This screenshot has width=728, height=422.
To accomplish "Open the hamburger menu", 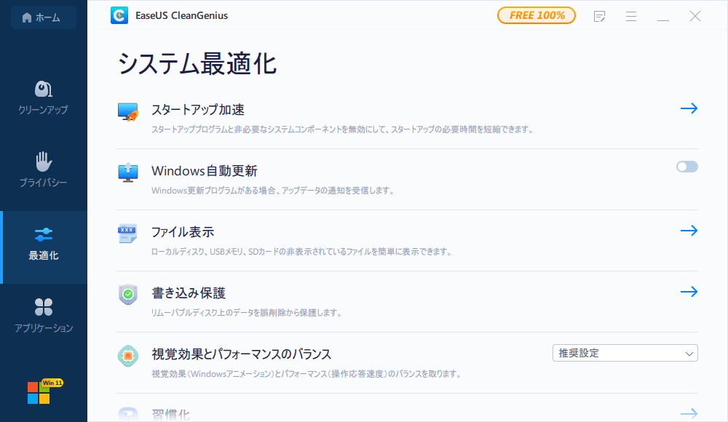I will [x=630, y=16].
